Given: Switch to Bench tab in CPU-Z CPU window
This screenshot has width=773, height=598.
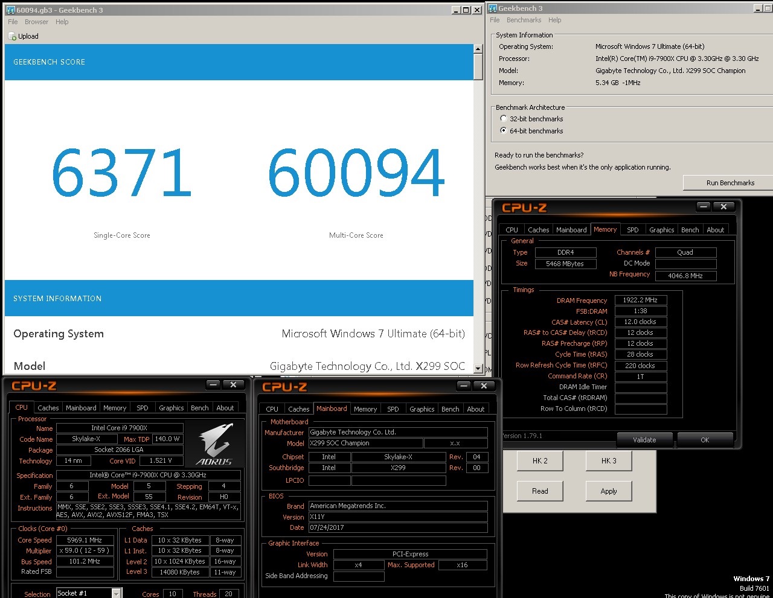Looking at the screenshot, I should click(200, 408).
